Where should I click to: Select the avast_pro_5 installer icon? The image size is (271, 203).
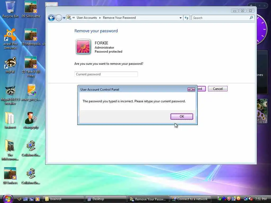[x=31, y=93]
